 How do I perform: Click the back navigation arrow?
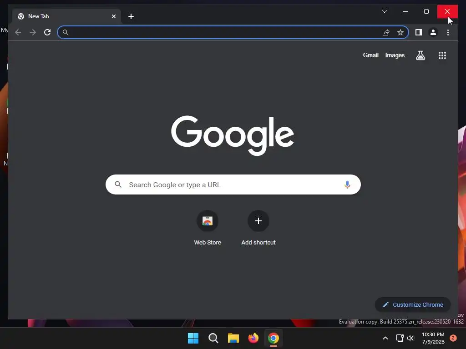click(18, 32)
